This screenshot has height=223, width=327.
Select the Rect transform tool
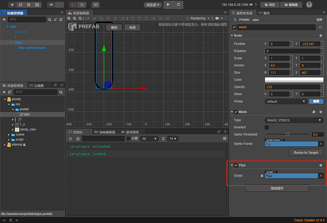coord(37,5)
